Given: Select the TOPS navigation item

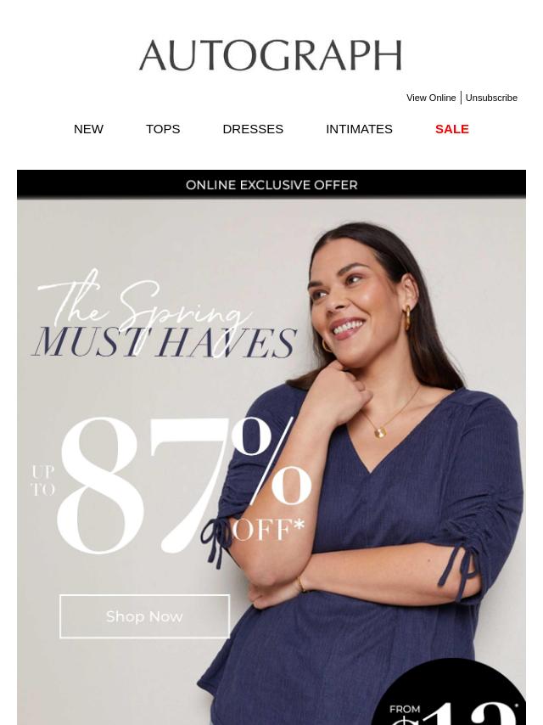Looking at the screenshot, I should click(x=163, y=129).
